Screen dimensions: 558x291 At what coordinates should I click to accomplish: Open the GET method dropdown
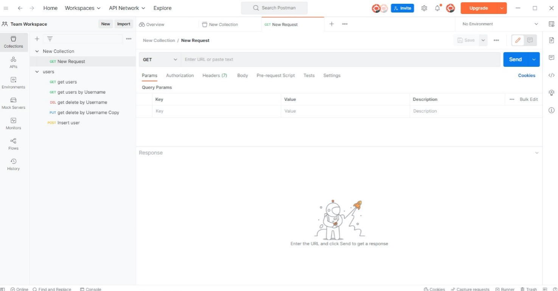click(160, 60)
